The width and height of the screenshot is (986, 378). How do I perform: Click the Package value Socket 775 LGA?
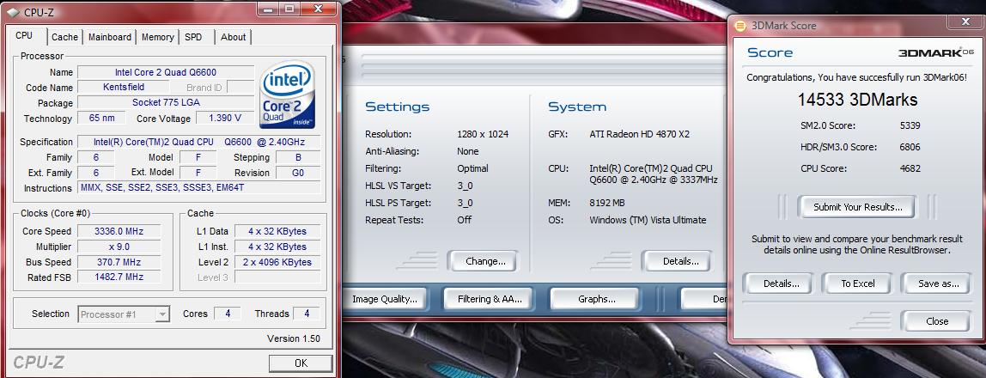click(x=166, y=102)
